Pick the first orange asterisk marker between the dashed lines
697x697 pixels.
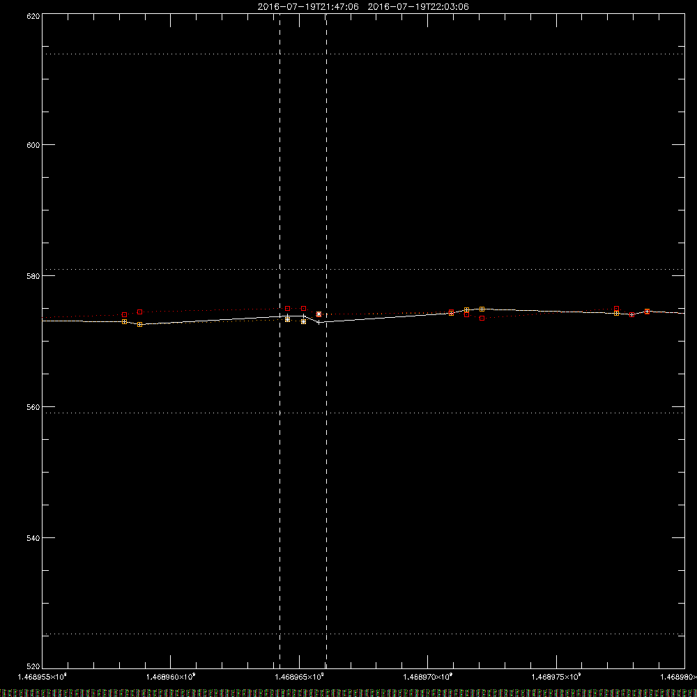pos(288,320)
